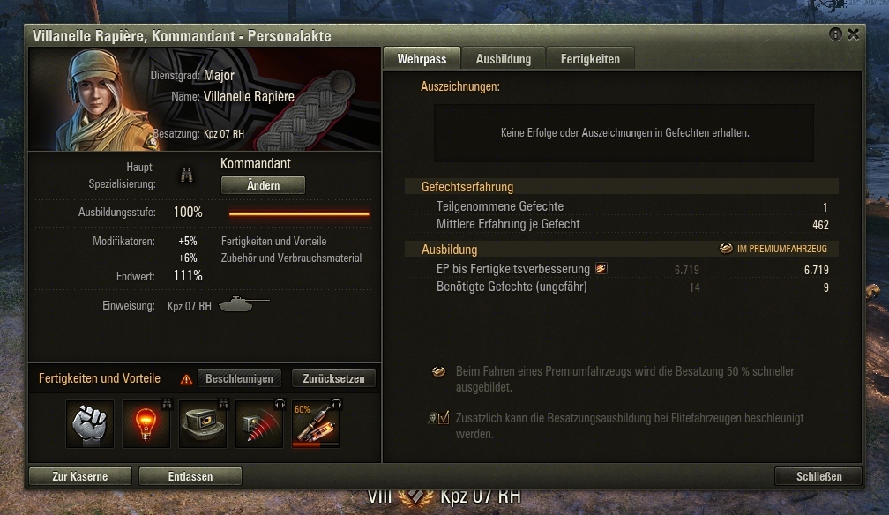Image resolution: width=889 pixels, height=515 pixels.
Task: Click the binoculars specialization icon
Action: point(187,175)
